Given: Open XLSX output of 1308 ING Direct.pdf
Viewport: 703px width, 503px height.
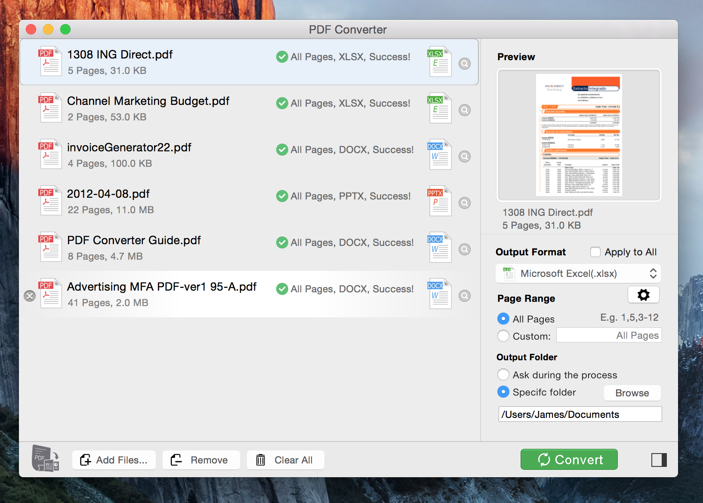Looking at the screenshot, I should tap(439, 62).
